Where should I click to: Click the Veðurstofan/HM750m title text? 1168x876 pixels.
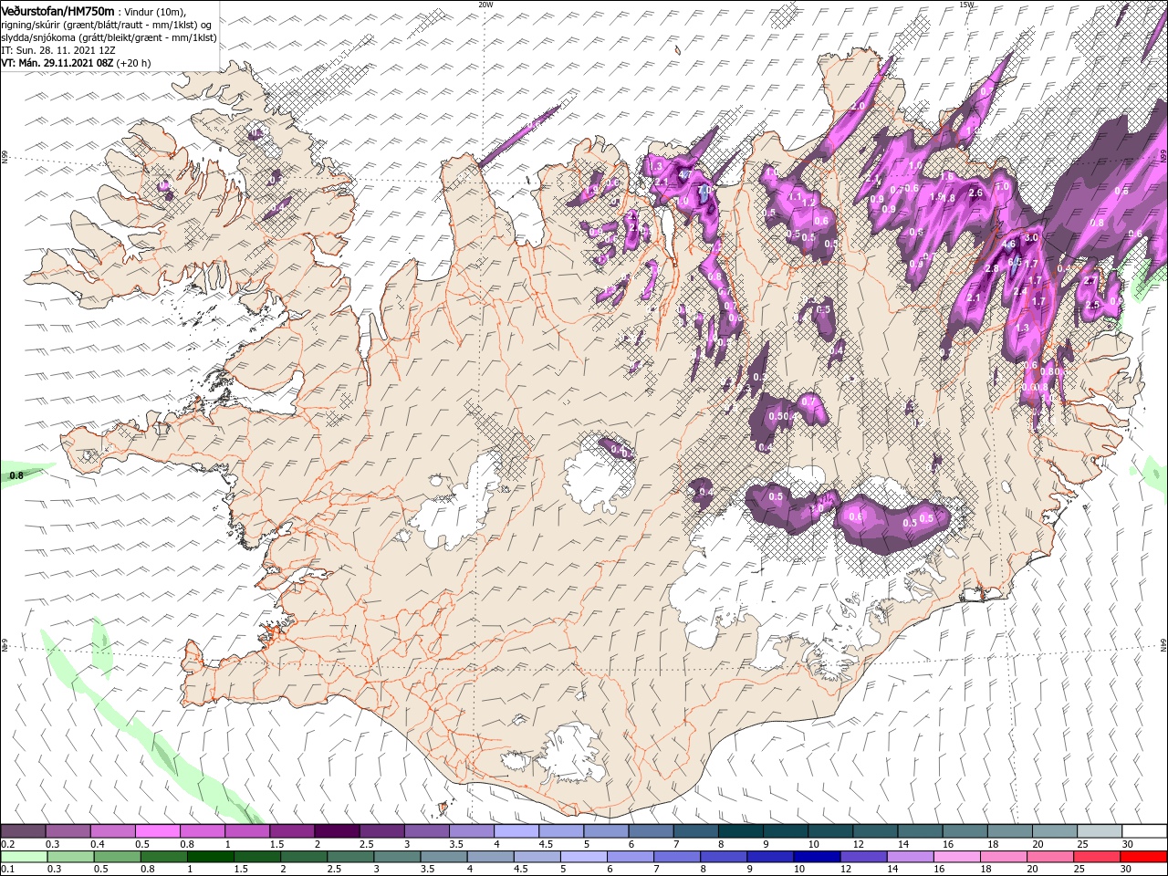[x=58, y=10]
